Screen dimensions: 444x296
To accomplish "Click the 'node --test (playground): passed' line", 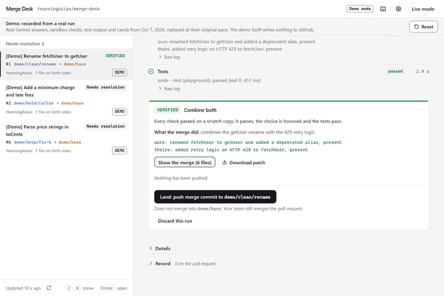I will (209, 80).
